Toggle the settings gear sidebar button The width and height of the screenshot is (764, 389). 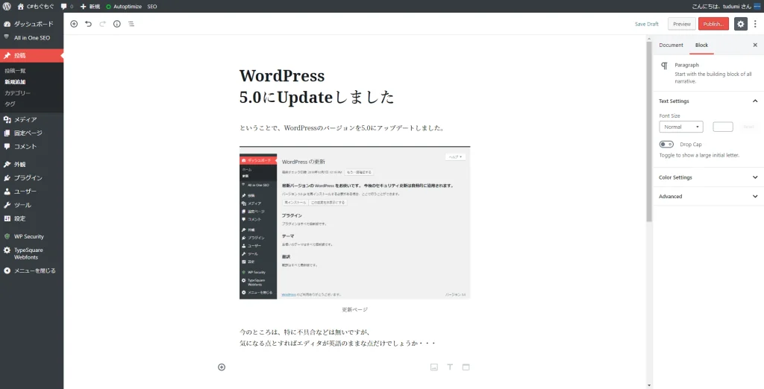741,24
